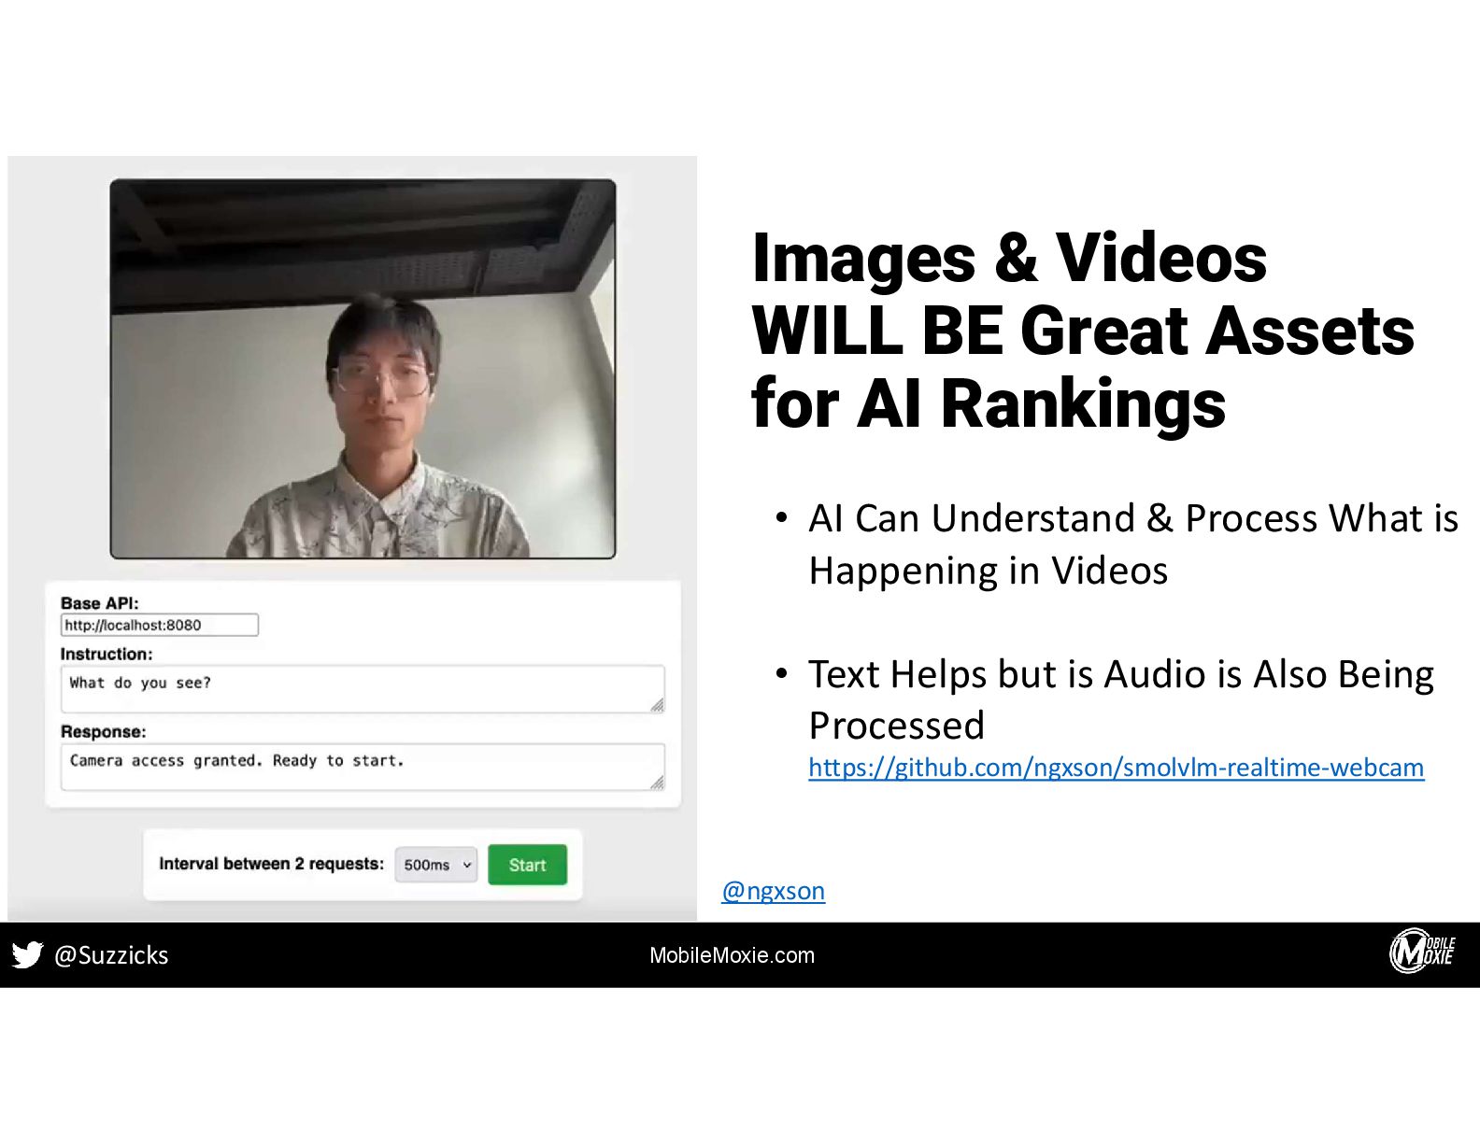Open the smolvlm-realtime-webcam GitHub link
The height and width of the screenshot is (1143, 1480).
1116,768
